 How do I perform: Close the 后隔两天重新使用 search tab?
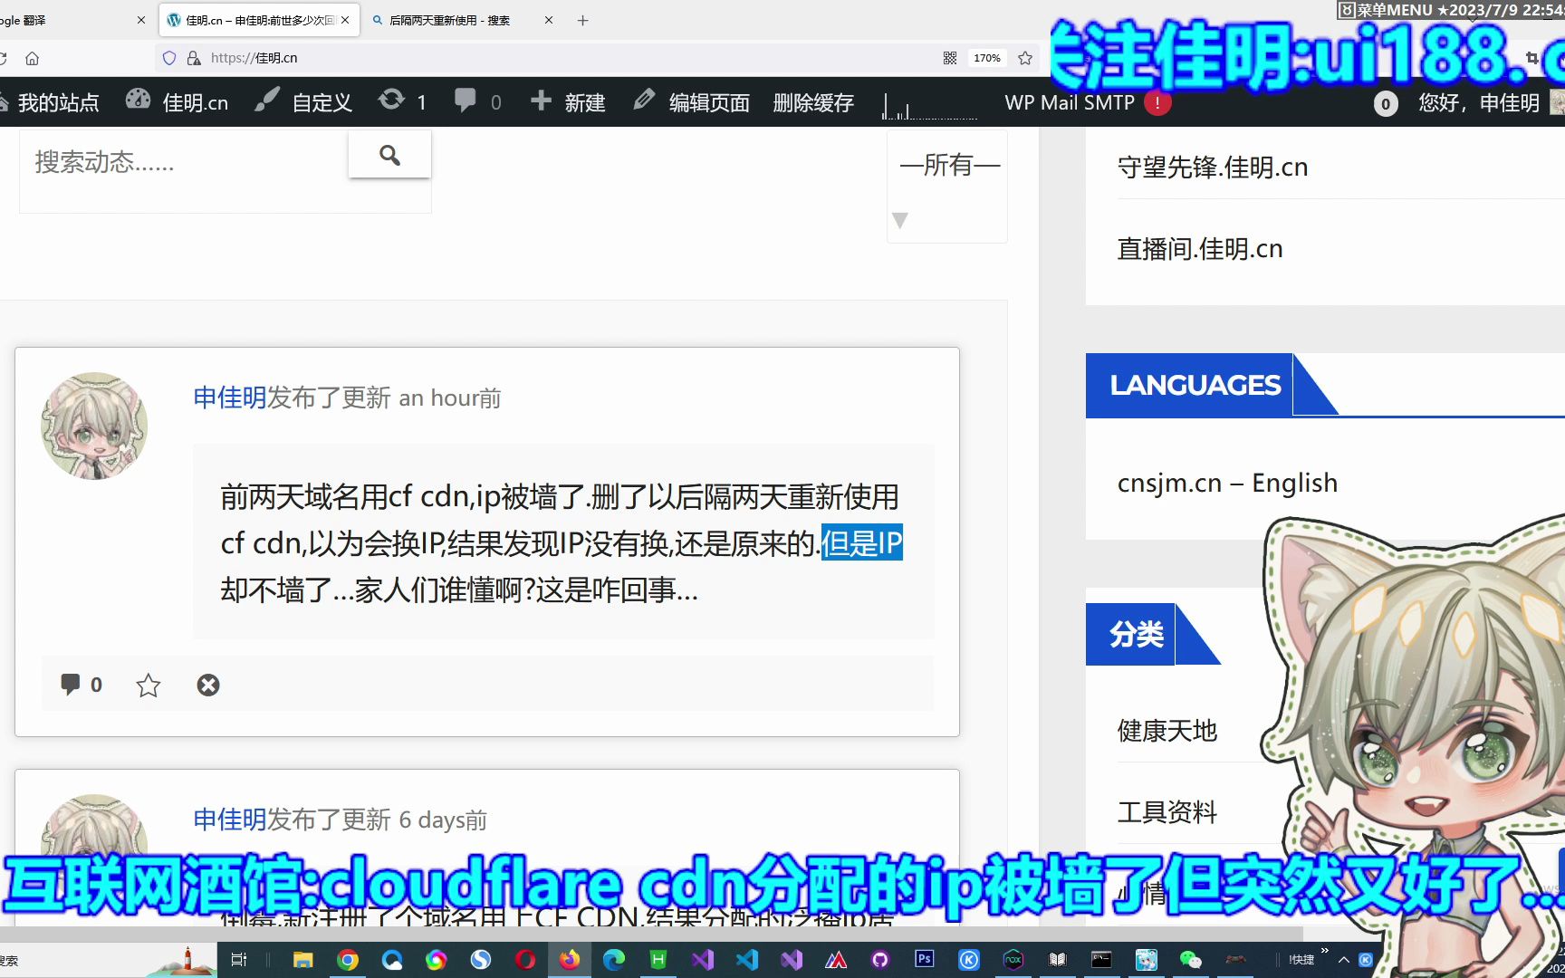pyautogui.click(x=549, y=20)
